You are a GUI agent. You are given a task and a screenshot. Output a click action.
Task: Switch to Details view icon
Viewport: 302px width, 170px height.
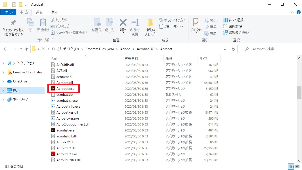(291, 166)
